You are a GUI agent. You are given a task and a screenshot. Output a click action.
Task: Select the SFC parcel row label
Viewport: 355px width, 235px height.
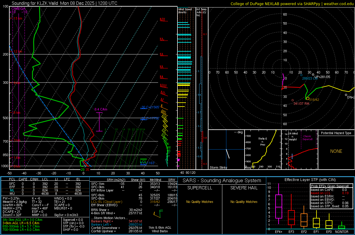[x=12, y=184]
